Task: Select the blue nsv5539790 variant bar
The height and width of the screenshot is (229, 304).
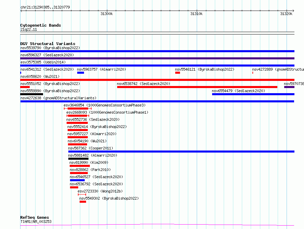Action: (157, 51)
